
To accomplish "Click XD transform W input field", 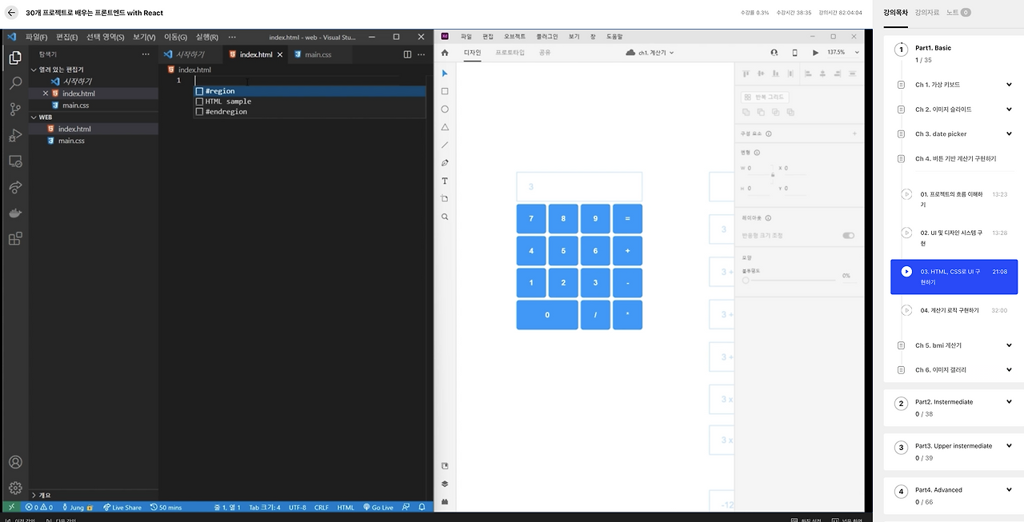I will [759, 169].
